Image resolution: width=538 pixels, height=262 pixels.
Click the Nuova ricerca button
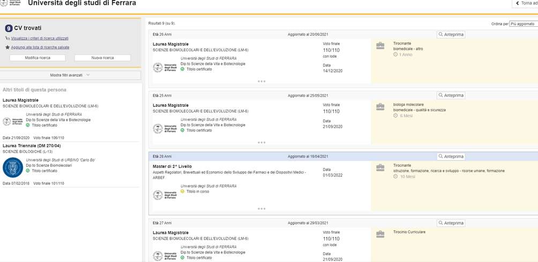click(x=102, y=58)
